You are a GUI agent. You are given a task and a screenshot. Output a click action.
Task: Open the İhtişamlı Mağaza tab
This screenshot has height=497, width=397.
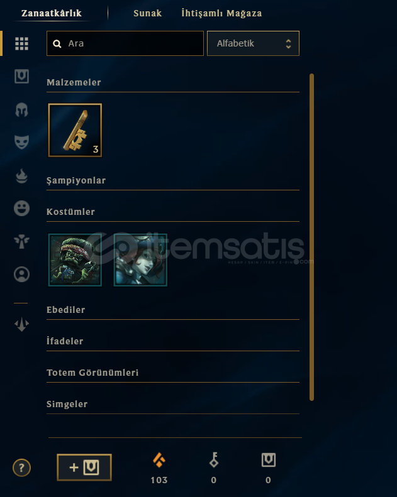pyautogui.click(x=221, y=13)
